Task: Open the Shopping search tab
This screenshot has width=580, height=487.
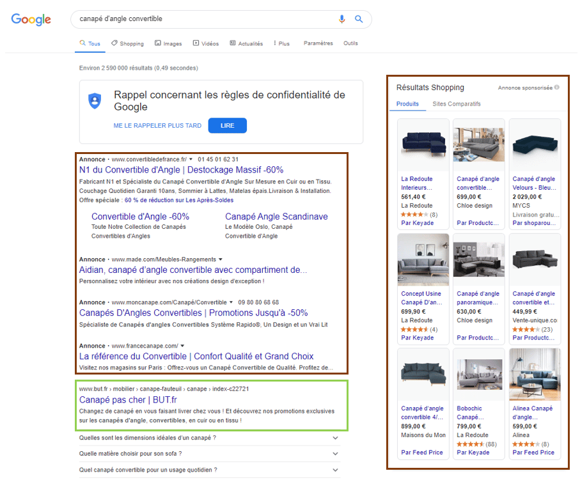Action: coord(127,43)
